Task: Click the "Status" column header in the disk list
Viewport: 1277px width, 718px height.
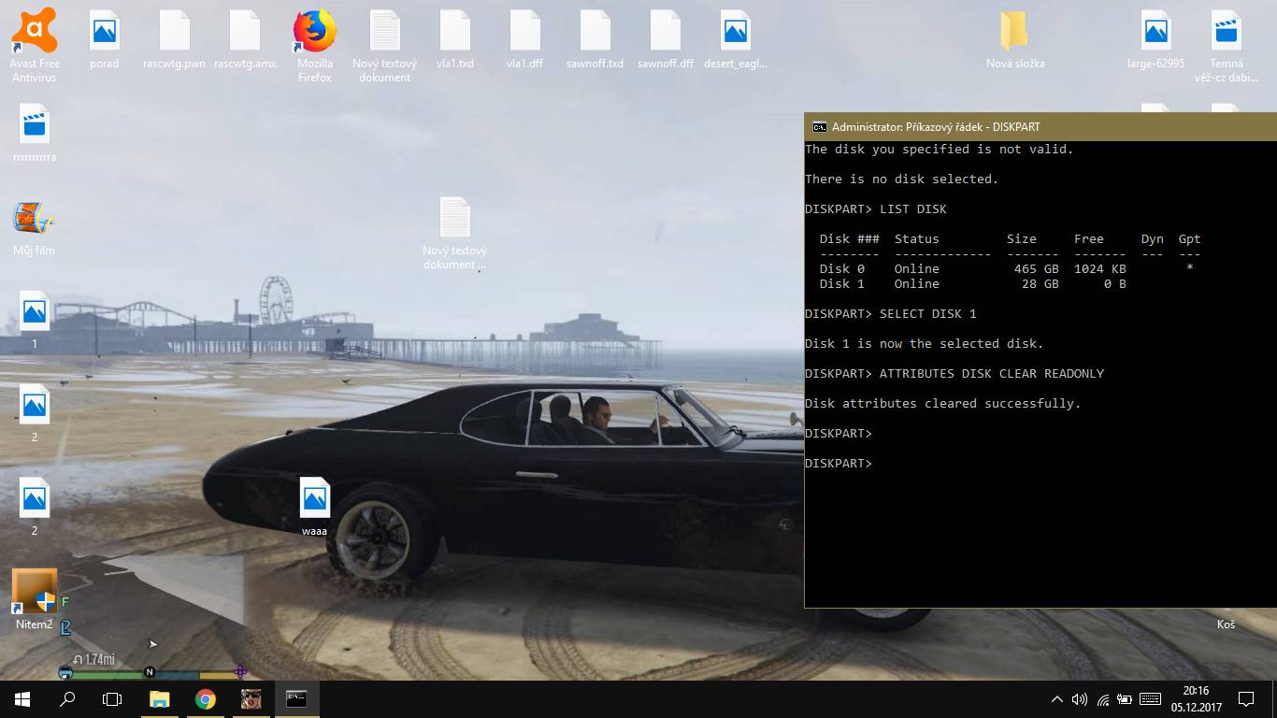Action: coord(916,239)
